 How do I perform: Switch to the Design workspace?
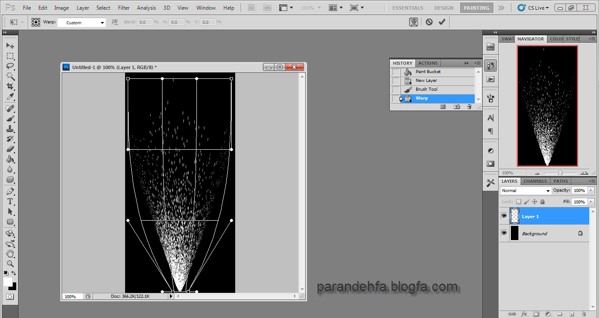pyautogui.click(x=444, y=8)
